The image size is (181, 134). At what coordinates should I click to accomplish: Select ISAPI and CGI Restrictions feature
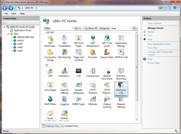click(x=121, y=89)
